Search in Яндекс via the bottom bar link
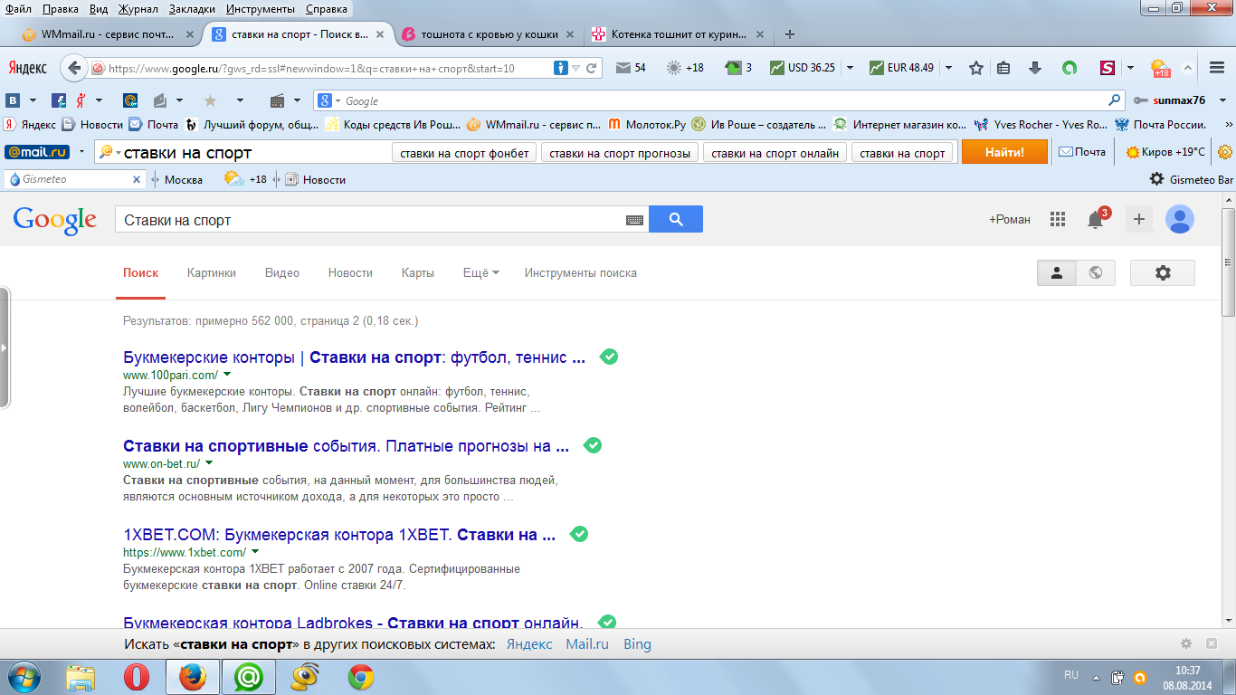This screenshot has width=1236, height=695. click(529, 644)
